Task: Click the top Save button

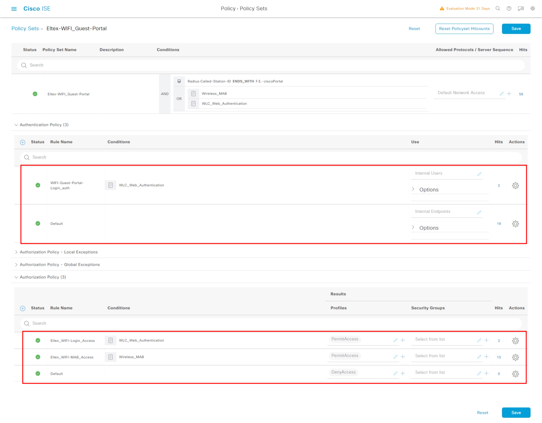Action: pyautogui.click(x=516, y=29)
